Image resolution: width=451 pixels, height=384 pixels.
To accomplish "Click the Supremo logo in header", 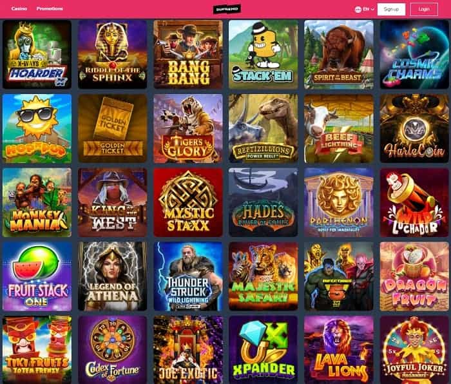I will (227, 9).
